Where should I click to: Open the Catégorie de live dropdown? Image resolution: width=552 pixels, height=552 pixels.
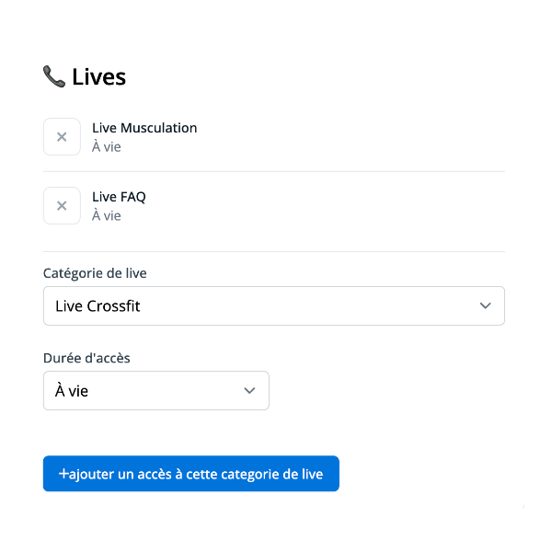pos(273,306)
